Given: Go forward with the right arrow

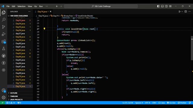Looking at the screenshot, I should click(x=61, y=6).
